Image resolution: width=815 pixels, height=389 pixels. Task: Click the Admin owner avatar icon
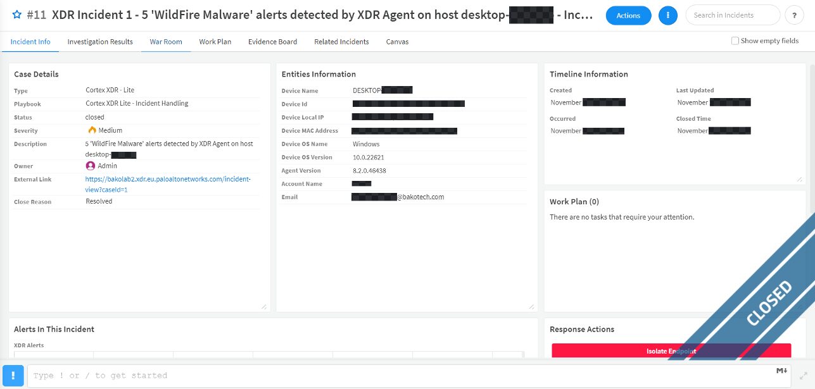pos(91,166)
